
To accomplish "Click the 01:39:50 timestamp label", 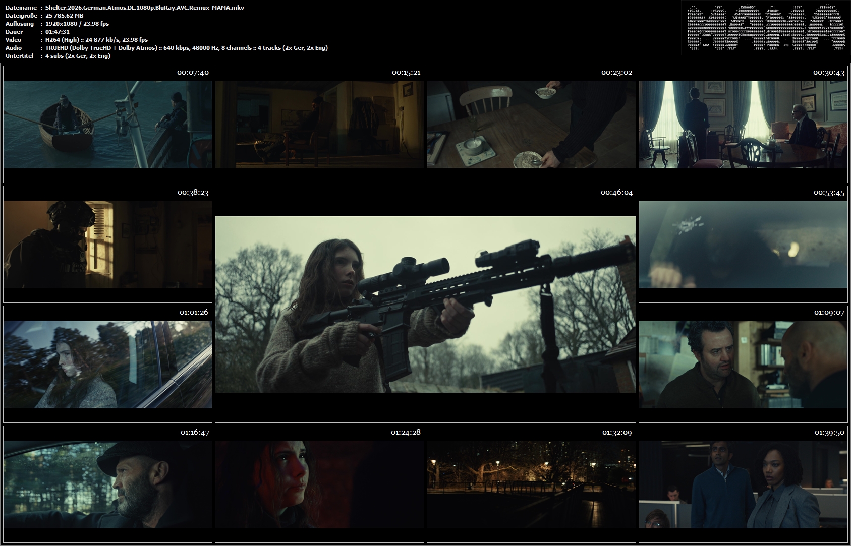I will click(x=828, y=433).
